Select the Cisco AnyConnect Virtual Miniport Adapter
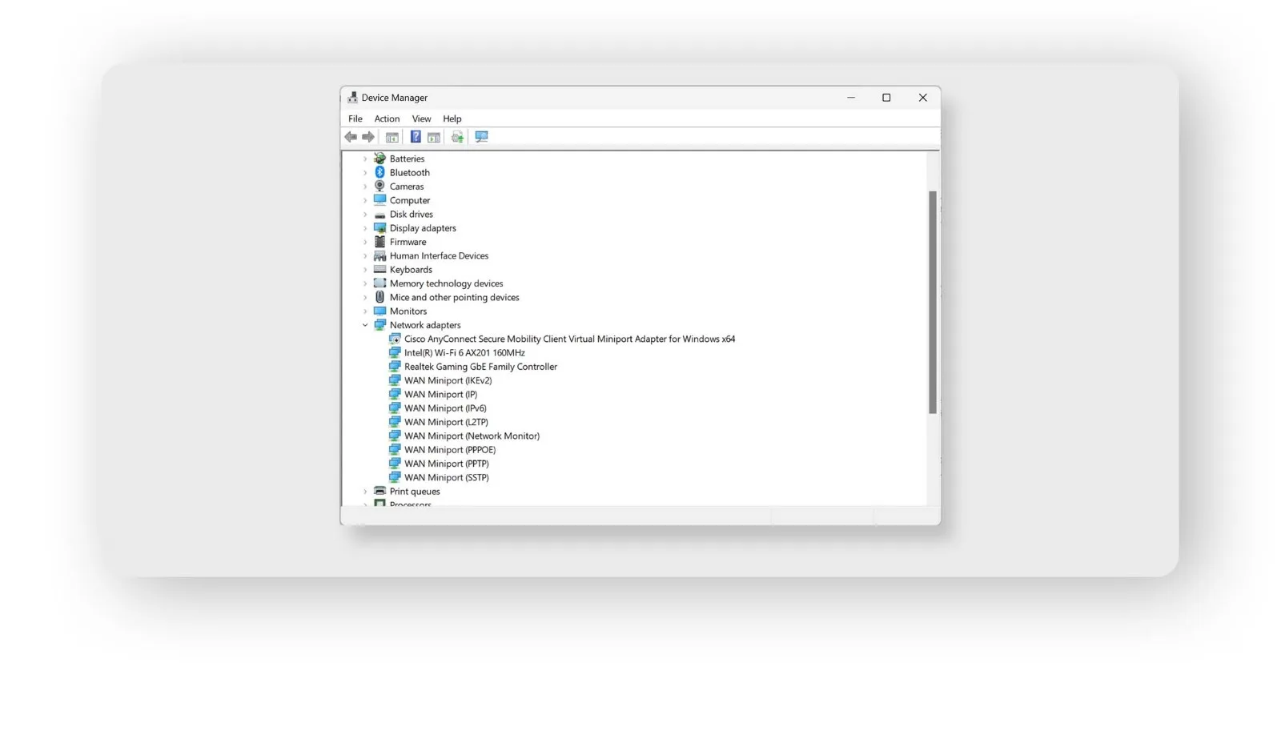Viewport: 1281px width, 739px height. [x=569, y=339]
